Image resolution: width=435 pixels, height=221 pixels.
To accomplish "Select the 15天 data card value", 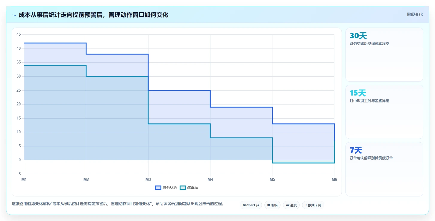I will [x=358, y=93].
